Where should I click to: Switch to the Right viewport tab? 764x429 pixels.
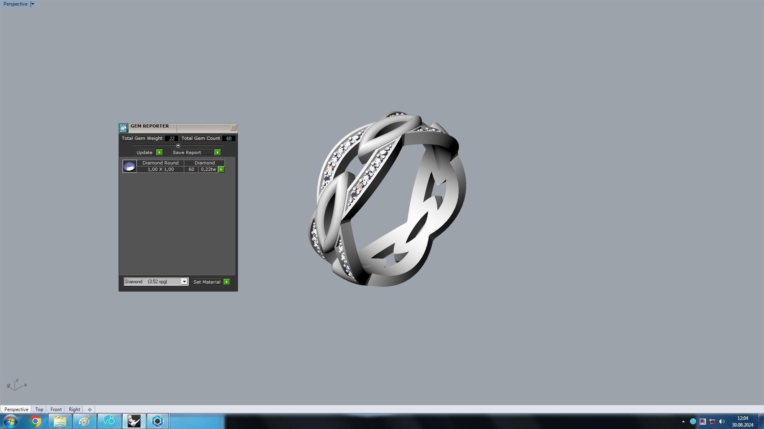(74, 410)
